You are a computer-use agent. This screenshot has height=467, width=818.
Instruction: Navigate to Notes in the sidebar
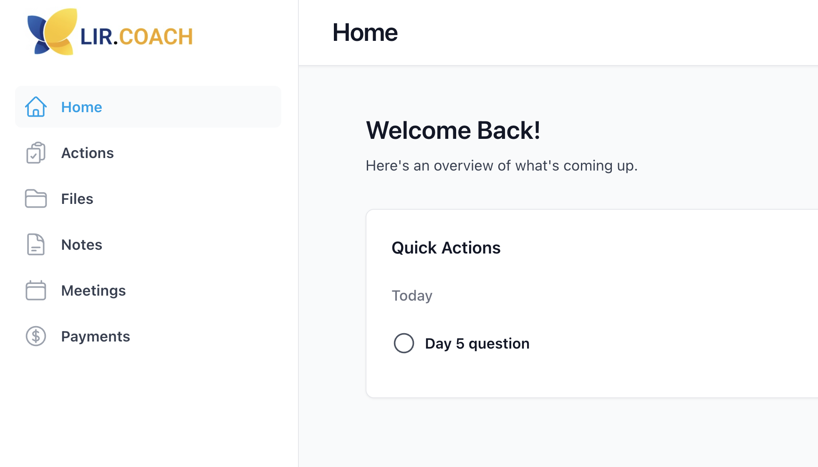pyautogui.click(x=82, y=245)
